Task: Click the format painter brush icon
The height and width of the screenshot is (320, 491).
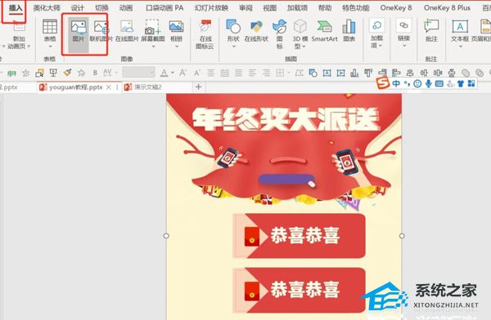Action: pos(67,73)
